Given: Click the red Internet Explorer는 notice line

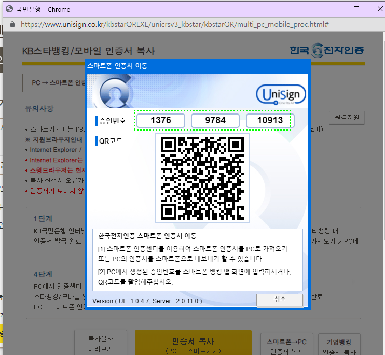Looking at the screenshot, I should coord(55,160).
